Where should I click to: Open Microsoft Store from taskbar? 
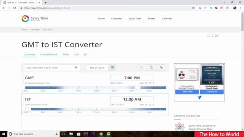pos(79,134)
